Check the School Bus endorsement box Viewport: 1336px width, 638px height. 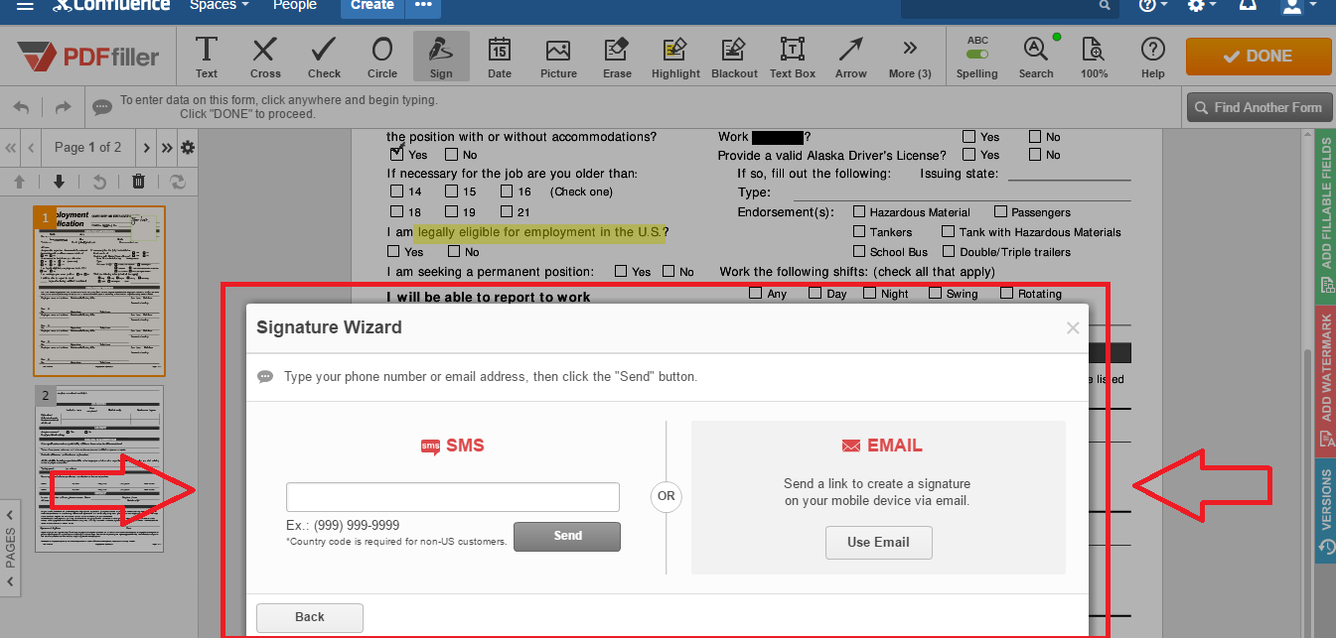pos(859,251)
